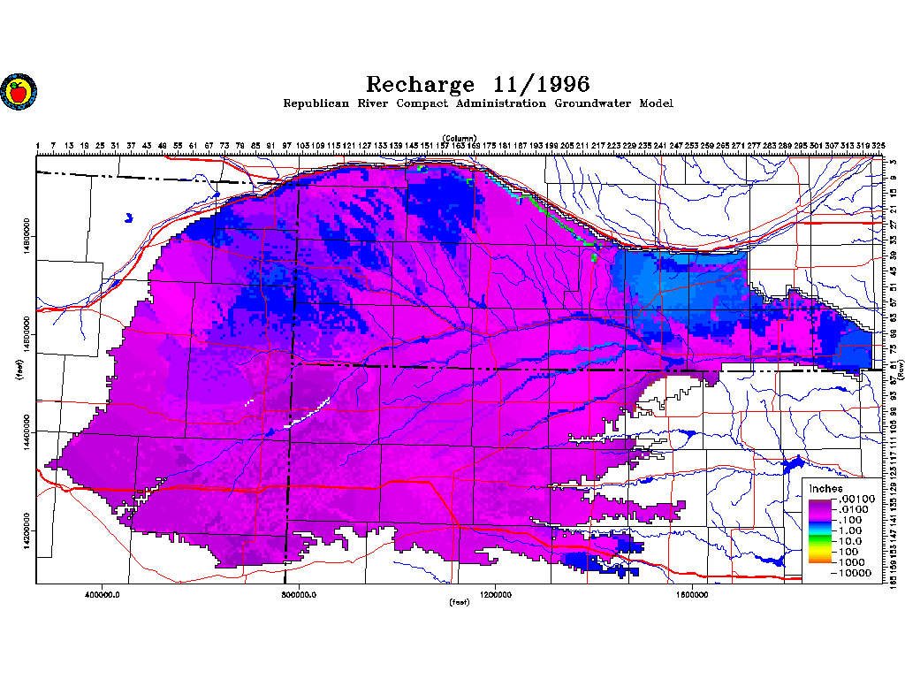Click the "(feet)" label under the bottom axis
905x679 pixels.
tap(460, 603)
